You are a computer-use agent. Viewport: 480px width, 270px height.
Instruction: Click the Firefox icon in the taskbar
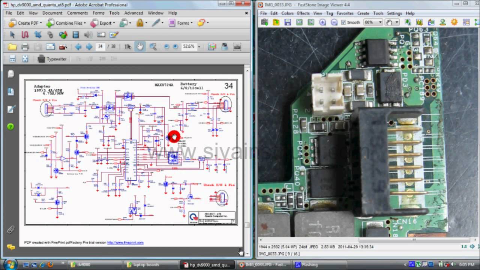(x=50, y=264)
